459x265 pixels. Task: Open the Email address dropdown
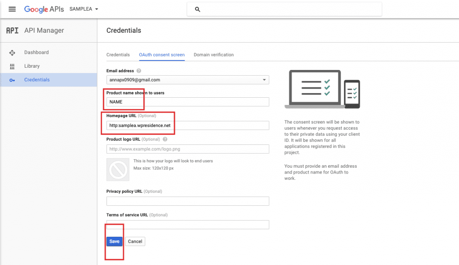(188, 80)
